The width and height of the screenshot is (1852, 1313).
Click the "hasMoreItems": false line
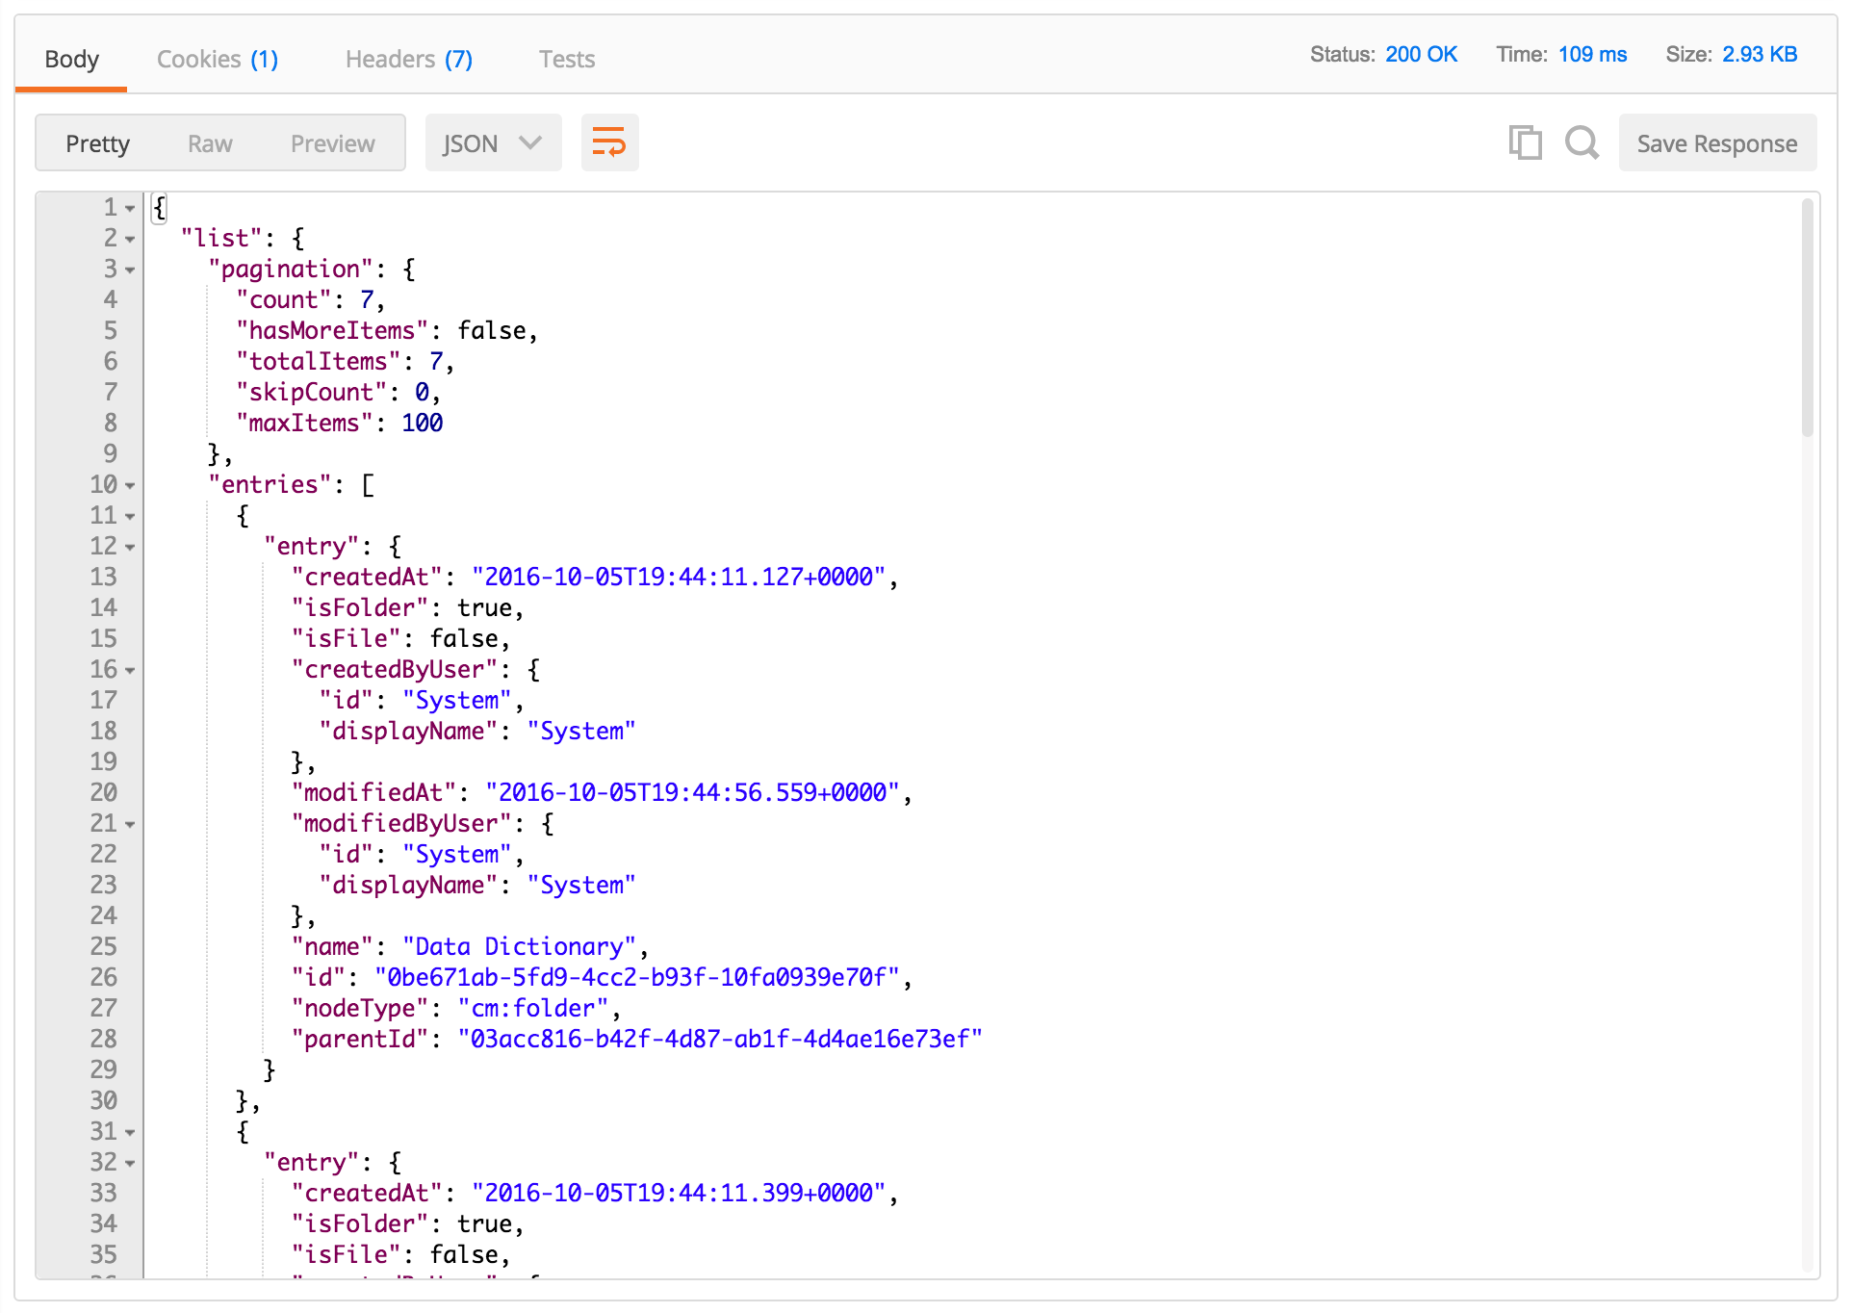386,330
